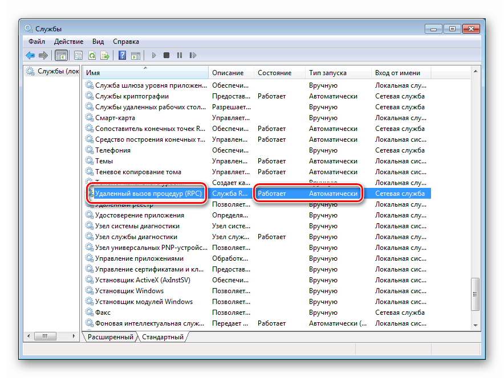Image resolution: width=504 pixels, height=378 pixels.
Task: Select Средство построения конечных т... row
Action: [258, 139]
